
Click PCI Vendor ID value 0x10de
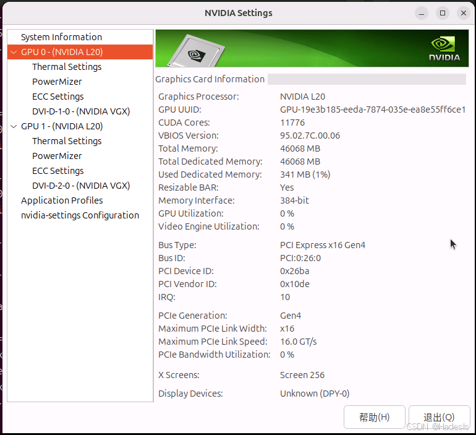click(x=295, y=285)
